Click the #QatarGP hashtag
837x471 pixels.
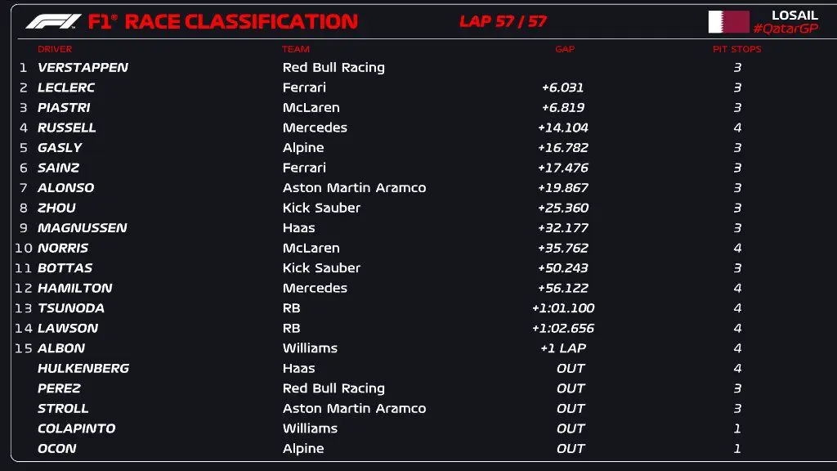coord(785,29)
